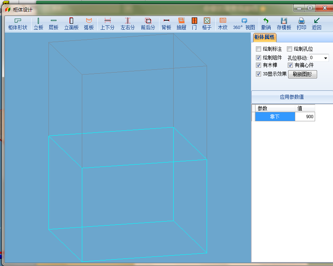Screen dimensions: 333x266
Task: Switch to the 柜体属性 tab
Action: tap(265, 37)
